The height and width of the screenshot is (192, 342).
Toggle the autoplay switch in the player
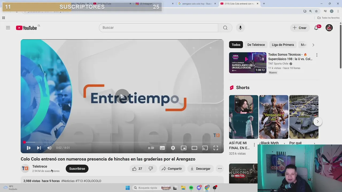151,148
